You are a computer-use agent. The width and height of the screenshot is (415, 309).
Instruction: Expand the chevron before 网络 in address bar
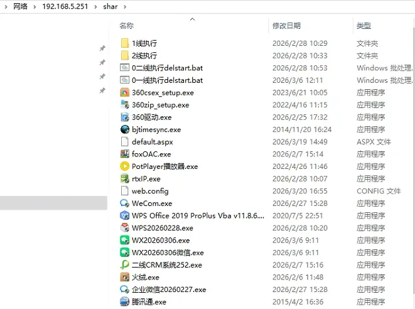tap(6, 7)
